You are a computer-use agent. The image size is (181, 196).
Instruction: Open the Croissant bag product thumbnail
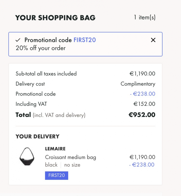tap(27, 156)
